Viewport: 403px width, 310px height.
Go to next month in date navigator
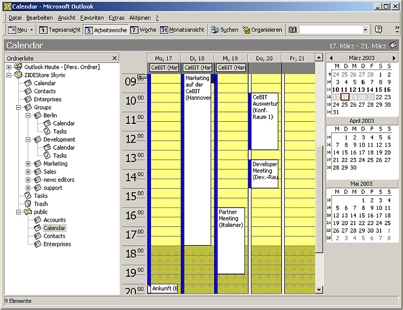[x=394, y=58]
